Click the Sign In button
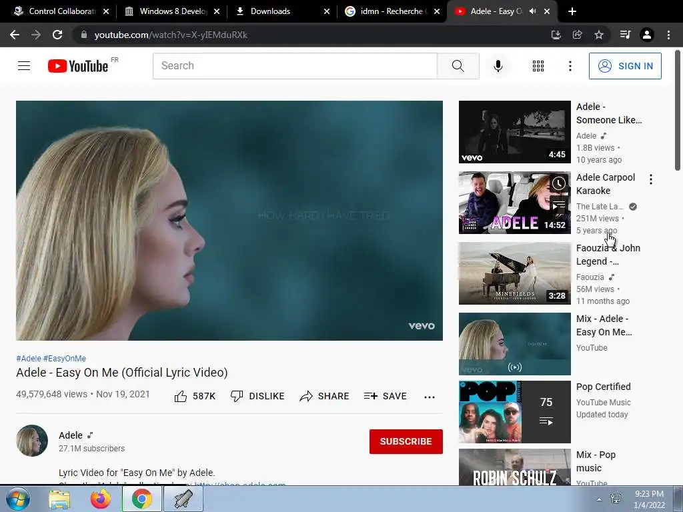683x512 pixels. pyautogui.click(x=625, y=66)
